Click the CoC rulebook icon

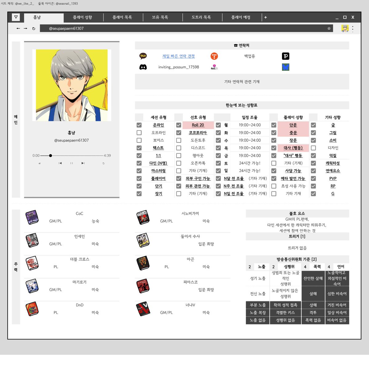(32, 217)
